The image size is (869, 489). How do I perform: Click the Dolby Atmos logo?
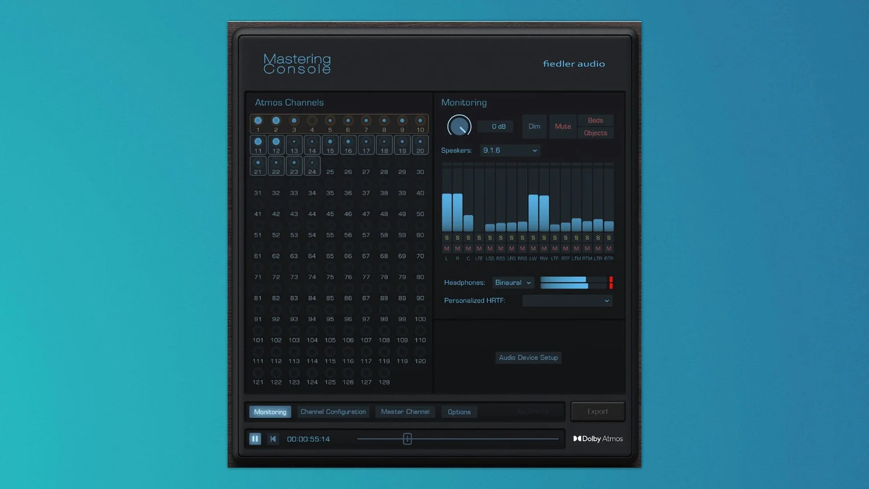598,439
